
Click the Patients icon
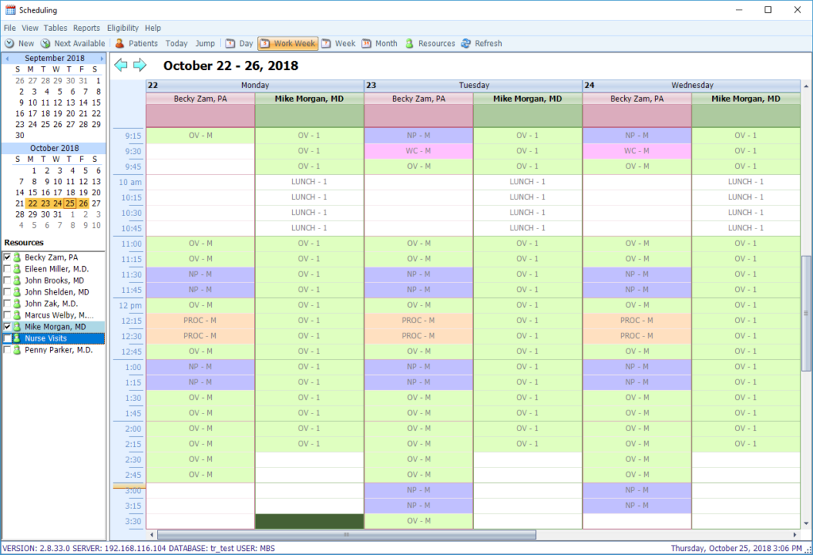(137, 44)
